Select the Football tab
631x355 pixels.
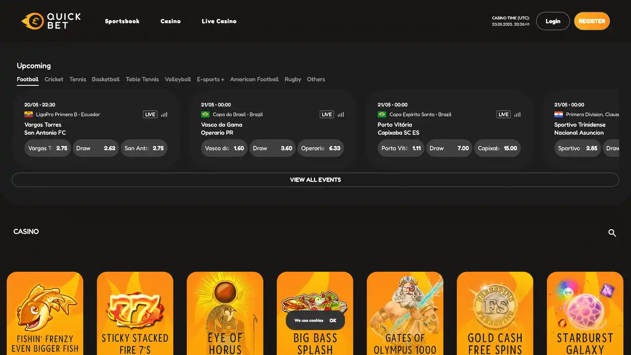(28, 79)
